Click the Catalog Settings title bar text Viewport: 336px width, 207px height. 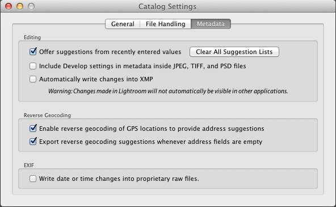click(x=167, y=6)
